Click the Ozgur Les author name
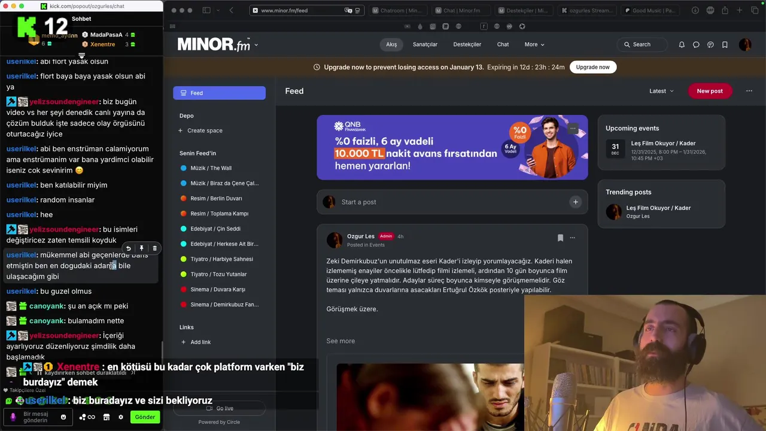The height and width of the screenshot is (431, 766). tap(361, 236)
